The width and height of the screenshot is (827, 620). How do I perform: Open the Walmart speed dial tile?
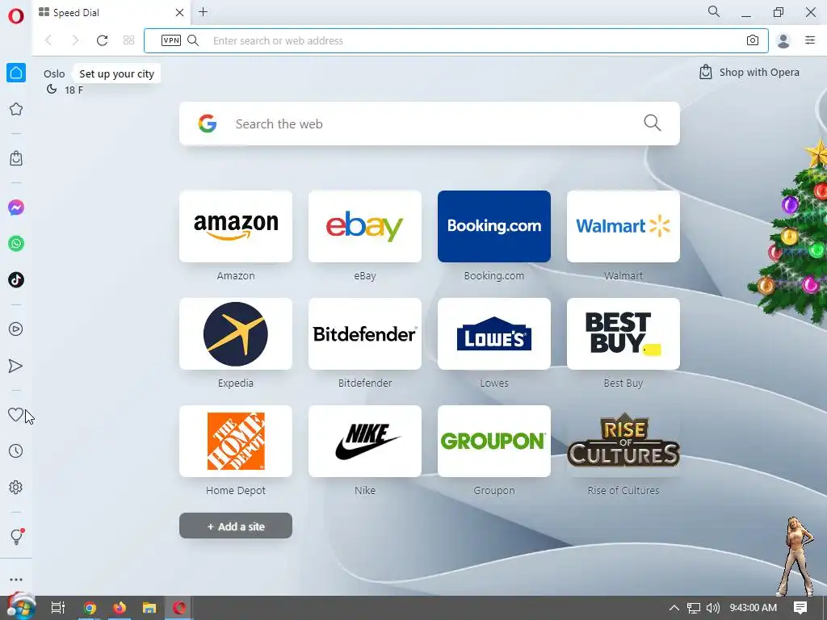click(x=623, y=226)
